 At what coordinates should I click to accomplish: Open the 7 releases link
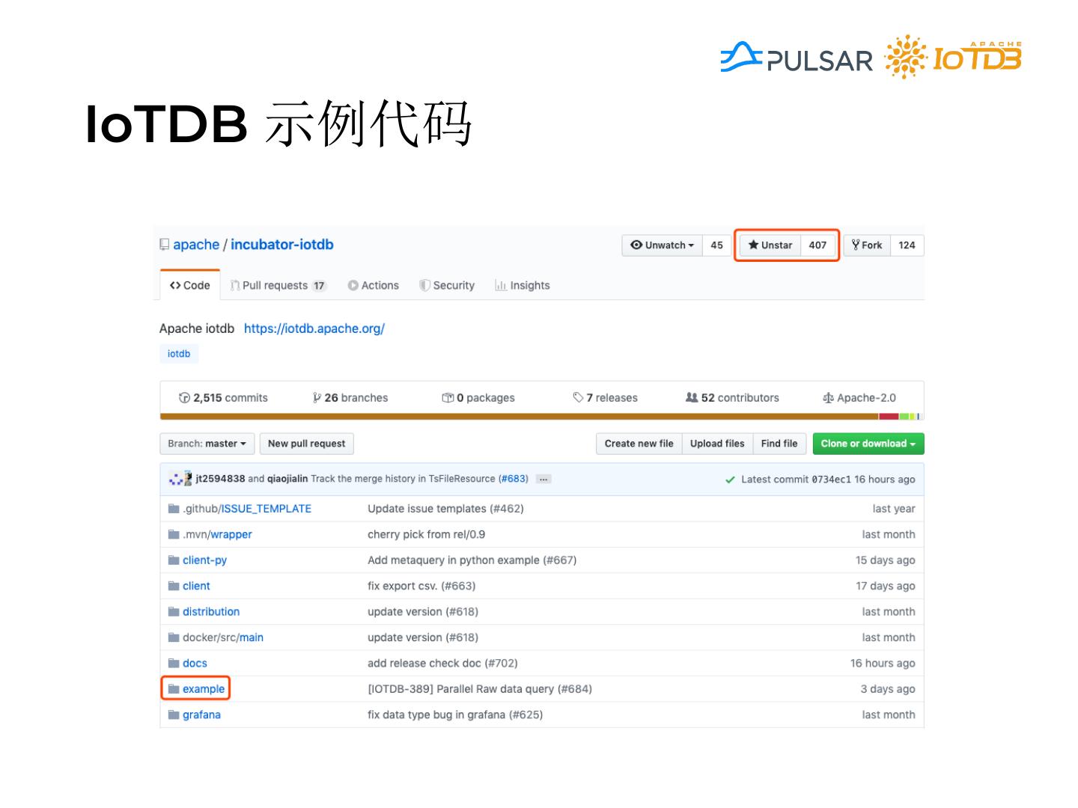(x=606, y=398)
